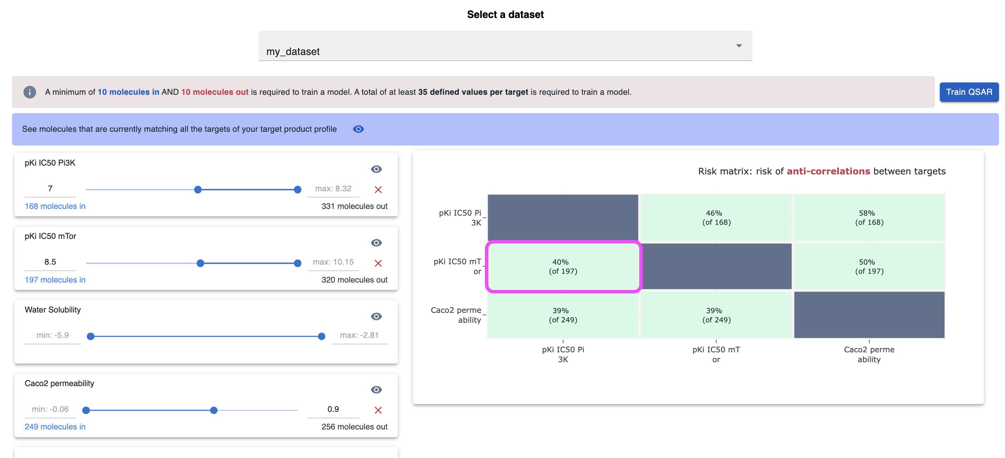Remove the pKi IC50 Pi3K minimum filter
The width and height of the screenshot is (1005, 458).
coord(378,190)
